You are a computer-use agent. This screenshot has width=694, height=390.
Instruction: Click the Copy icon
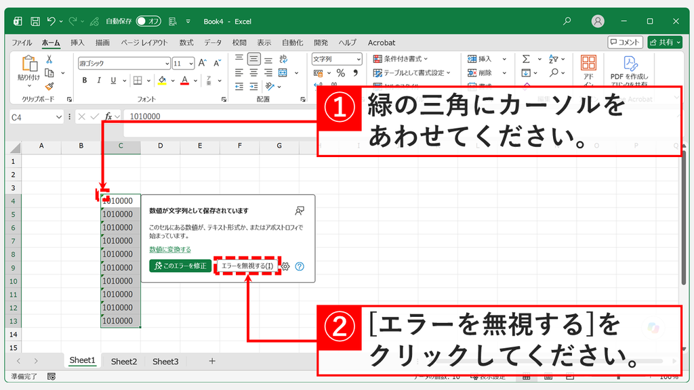49,73
